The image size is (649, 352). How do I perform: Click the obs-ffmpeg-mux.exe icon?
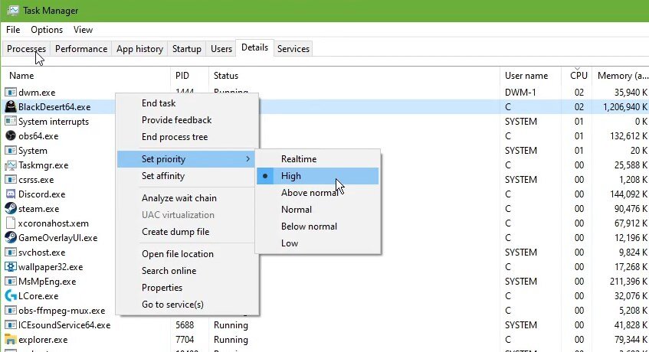pyautogui.click(x=11, y=310)
